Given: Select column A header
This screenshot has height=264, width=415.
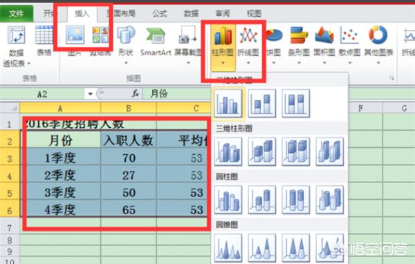Looking at the screenshot, I should (x=60, y=108).
